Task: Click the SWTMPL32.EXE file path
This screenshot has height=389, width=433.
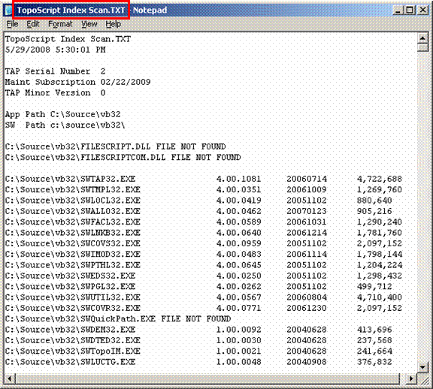Action: tap(73, 189)
